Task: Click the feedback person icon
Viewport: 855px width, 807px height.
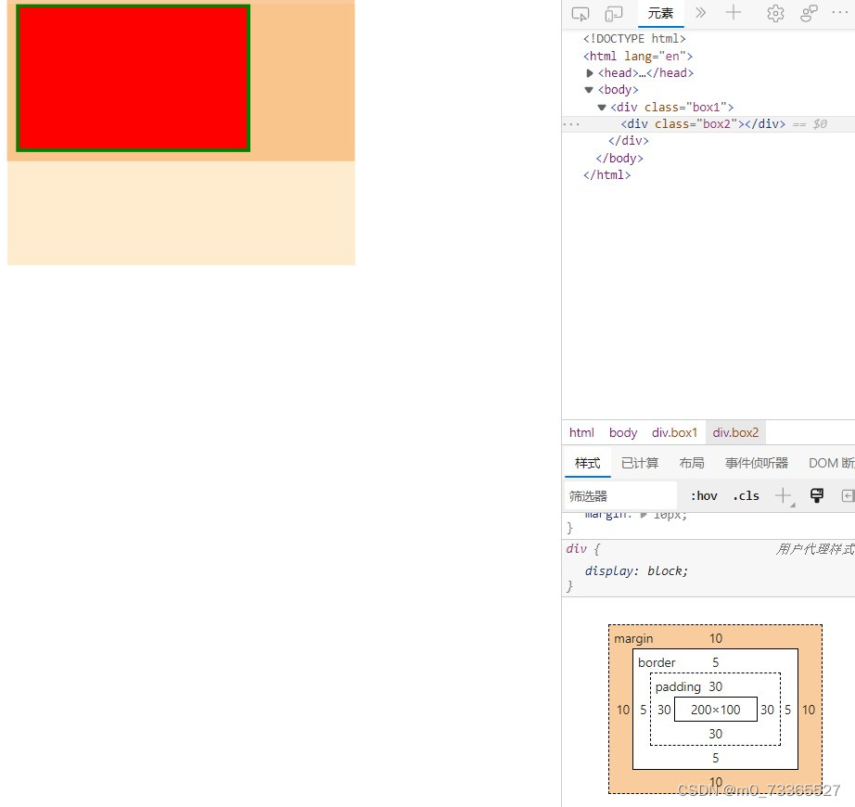Action: pyautogui.click(x=810, y=14)
